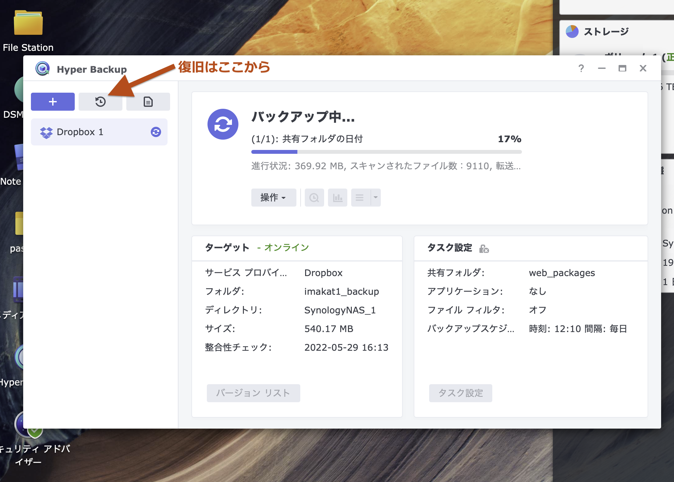Screen dimensions: 674x482
Task: Expand the 操作 dropdown menu
Action: [273, 198]
